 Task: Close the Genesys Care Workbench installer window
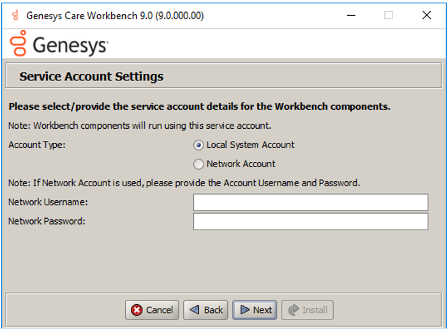pos(426,15)
